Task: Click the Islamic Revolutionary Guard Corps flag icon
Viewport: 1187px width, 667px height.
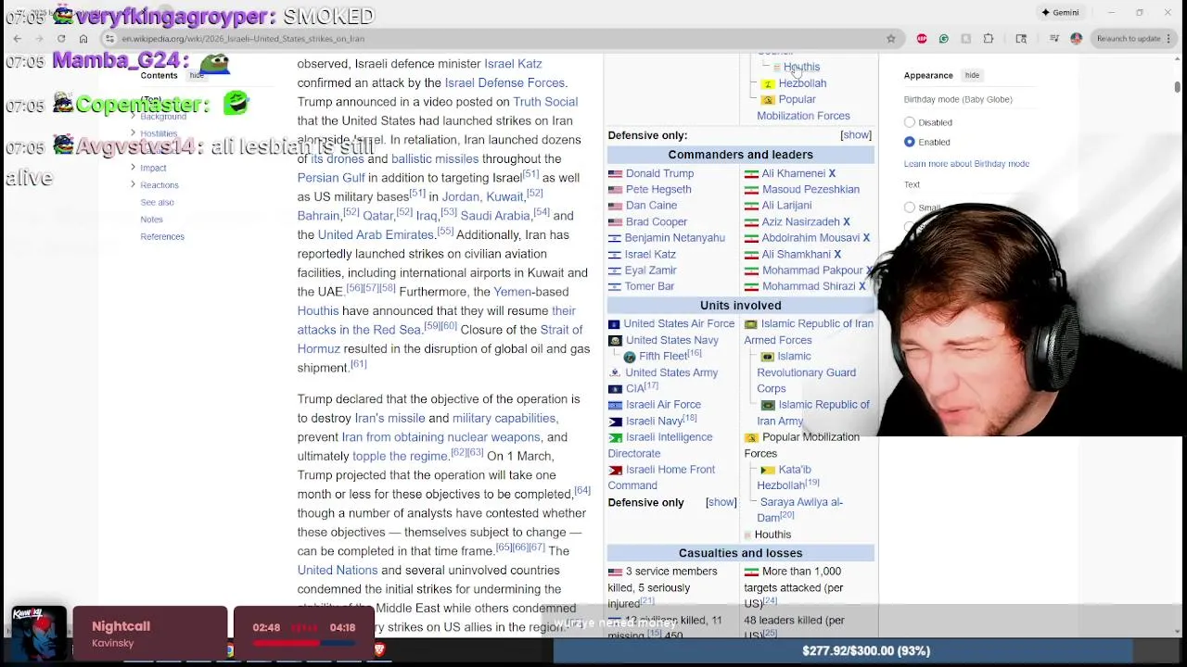Action: pos(767,357)
